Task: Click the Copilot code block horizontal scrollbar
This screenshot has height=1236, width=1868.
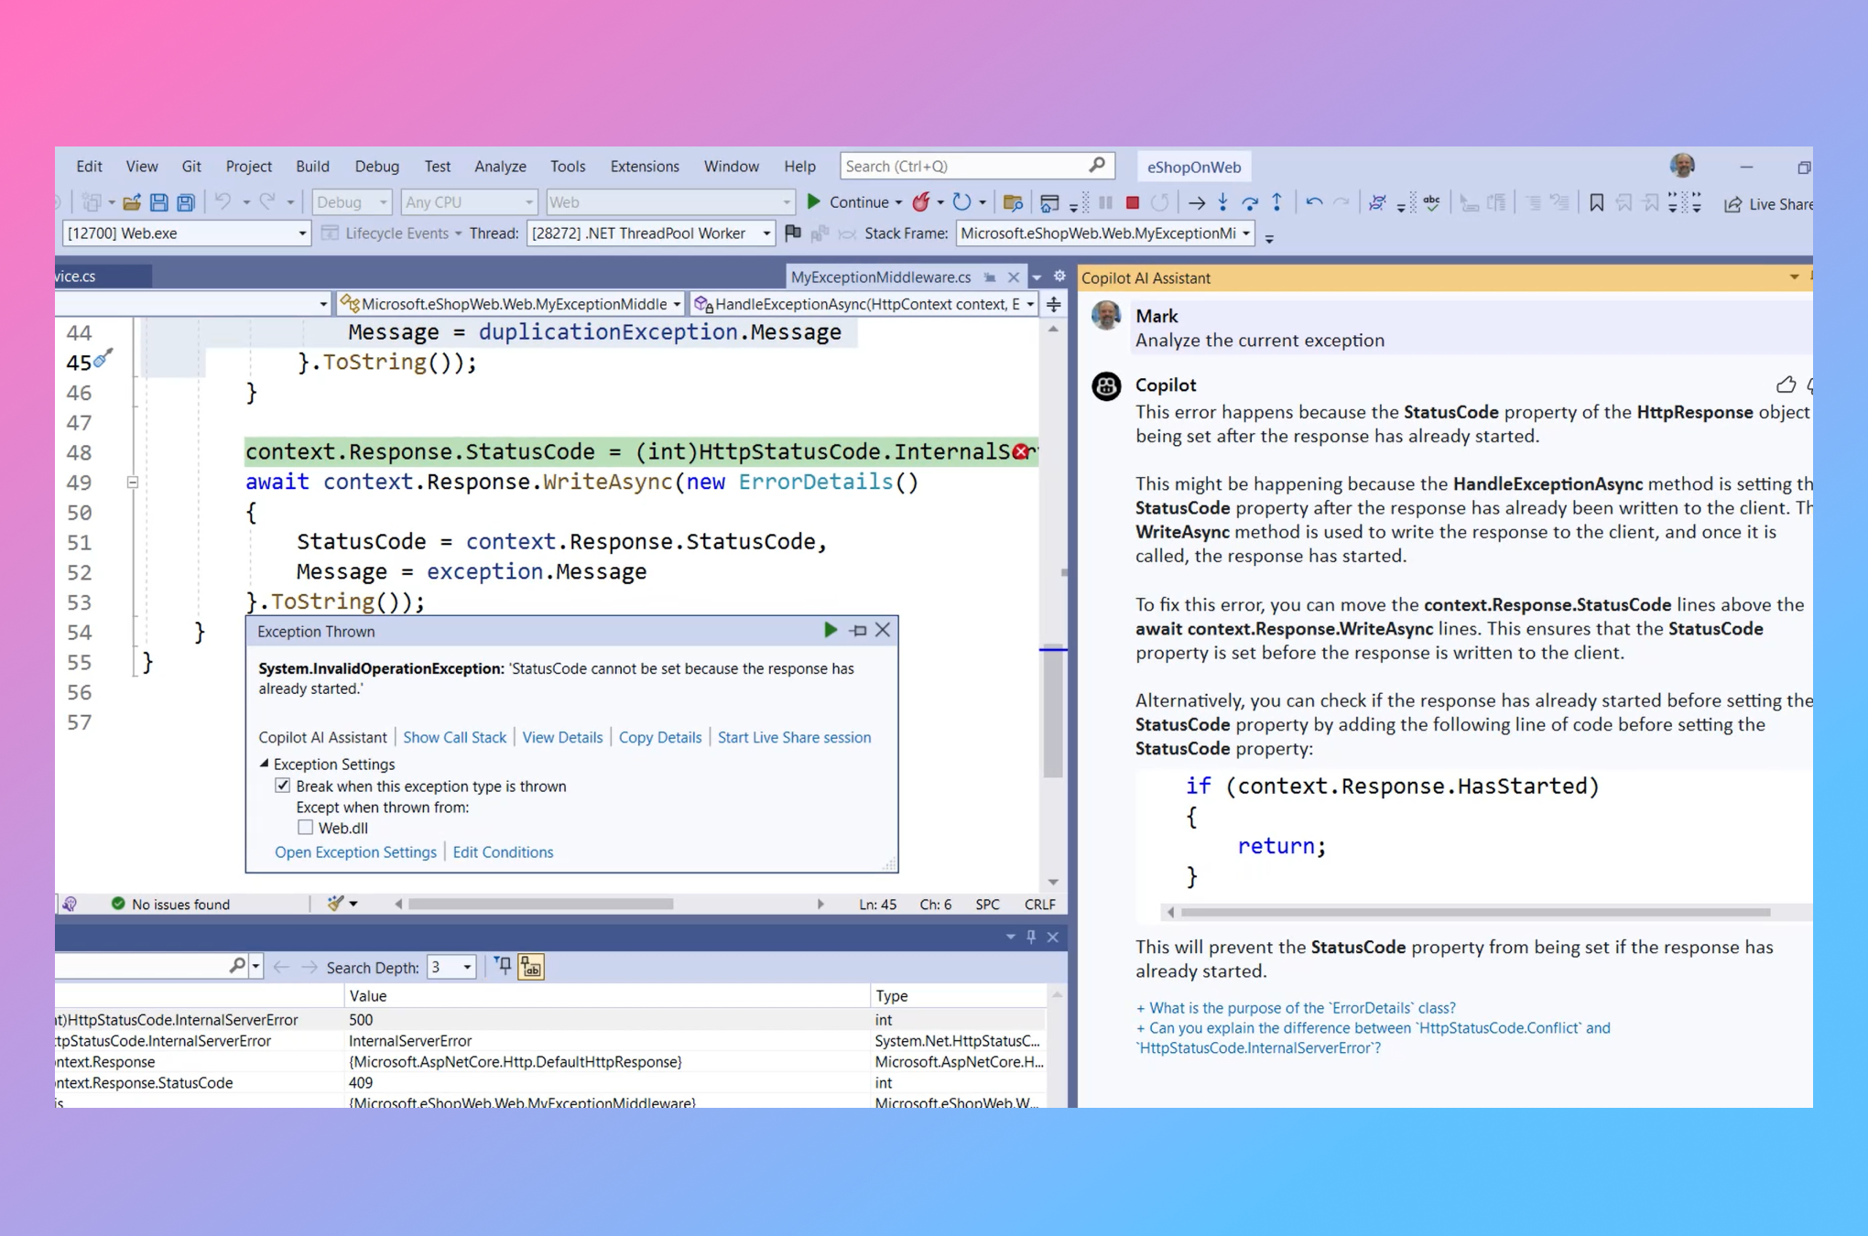Action: tap(1474, 912)
